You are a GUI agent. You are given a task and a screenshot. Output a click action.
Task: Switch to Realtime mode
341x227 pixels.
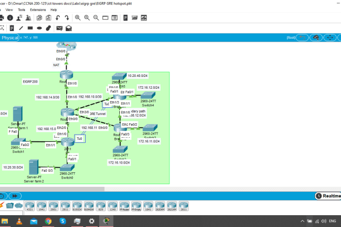pyautogui.click(x=328, y=196)
